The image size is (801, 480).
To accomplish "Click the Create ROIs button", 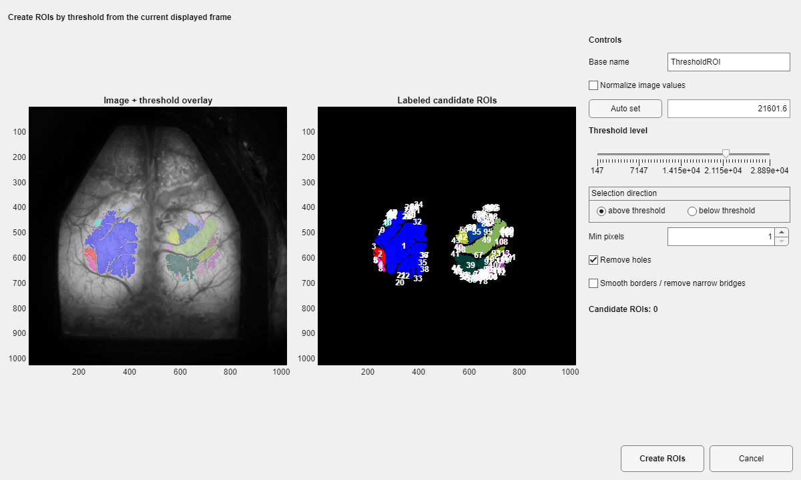I will pos(662,459).
